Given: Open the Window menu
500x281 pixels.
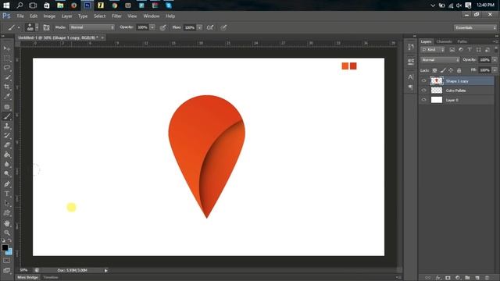Looking at the screenshot, I should point(151,16).
